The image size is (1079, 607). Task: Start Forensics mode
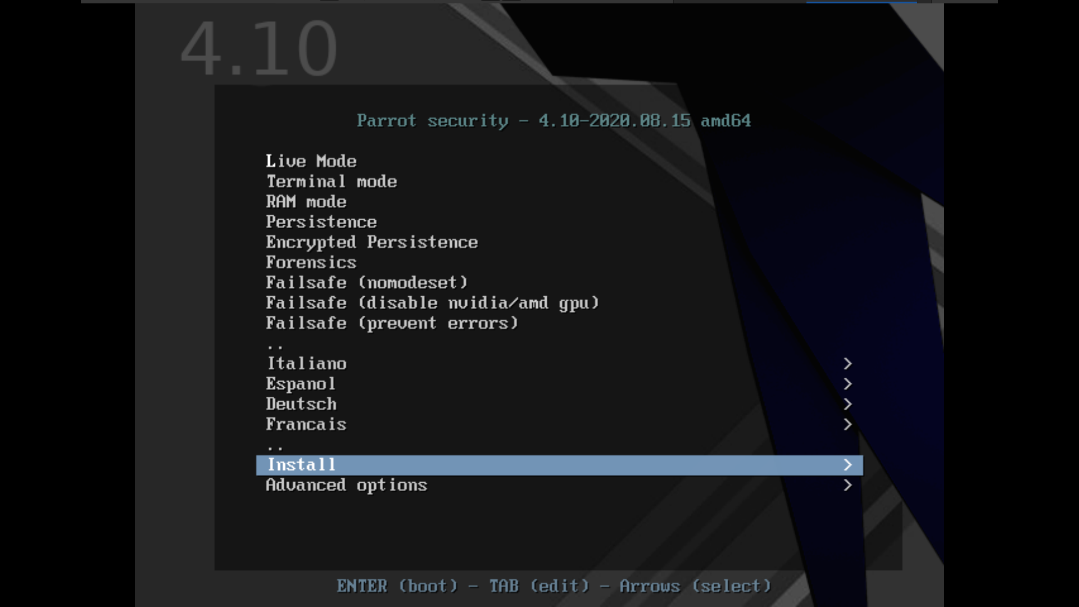[311, 262]
